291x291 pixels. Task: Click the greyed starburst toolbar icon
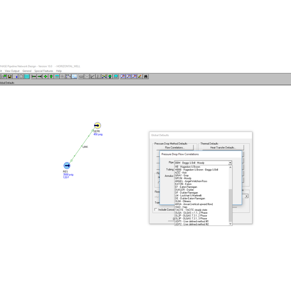[63, 76]
